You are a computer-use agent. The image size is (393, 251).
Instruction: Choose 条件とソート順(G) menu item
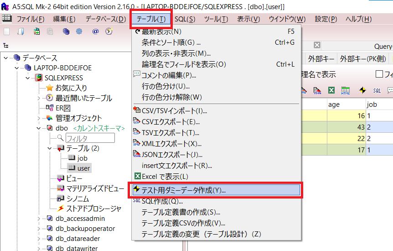(x=216, y=42)
